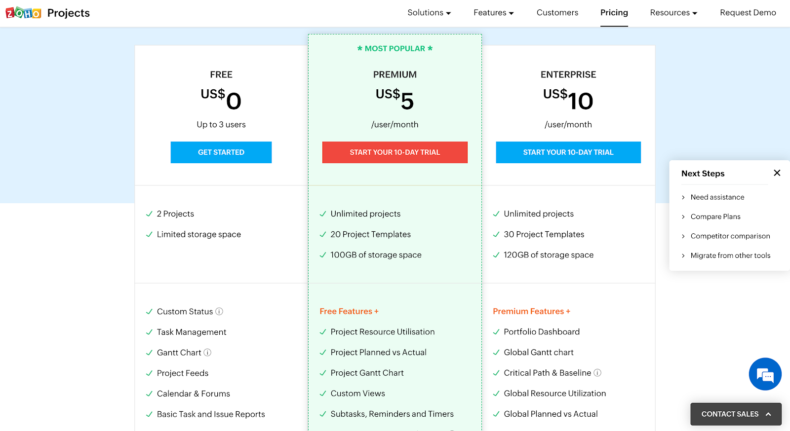Click 'Project Gantt Chart' text

pyautogui.click(x=367, y=373)
